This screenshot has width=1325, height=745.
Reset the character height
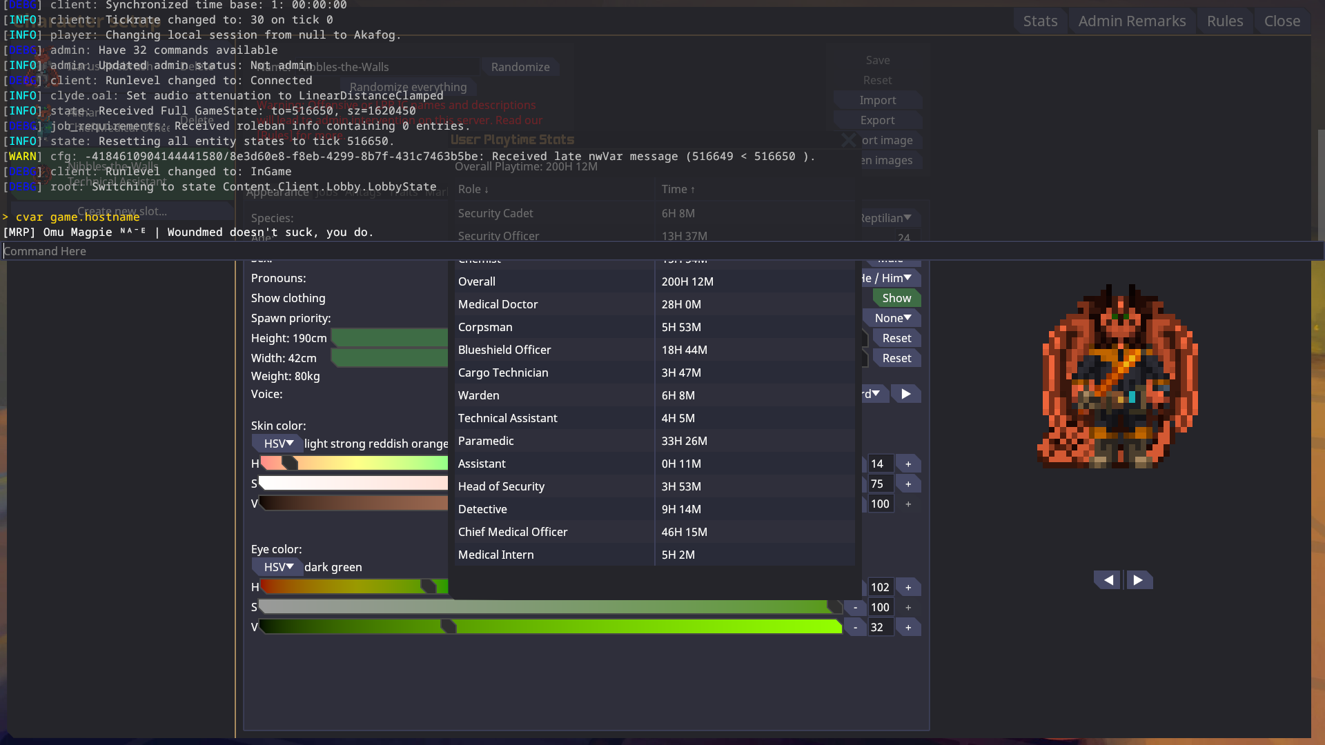(896, 338)
